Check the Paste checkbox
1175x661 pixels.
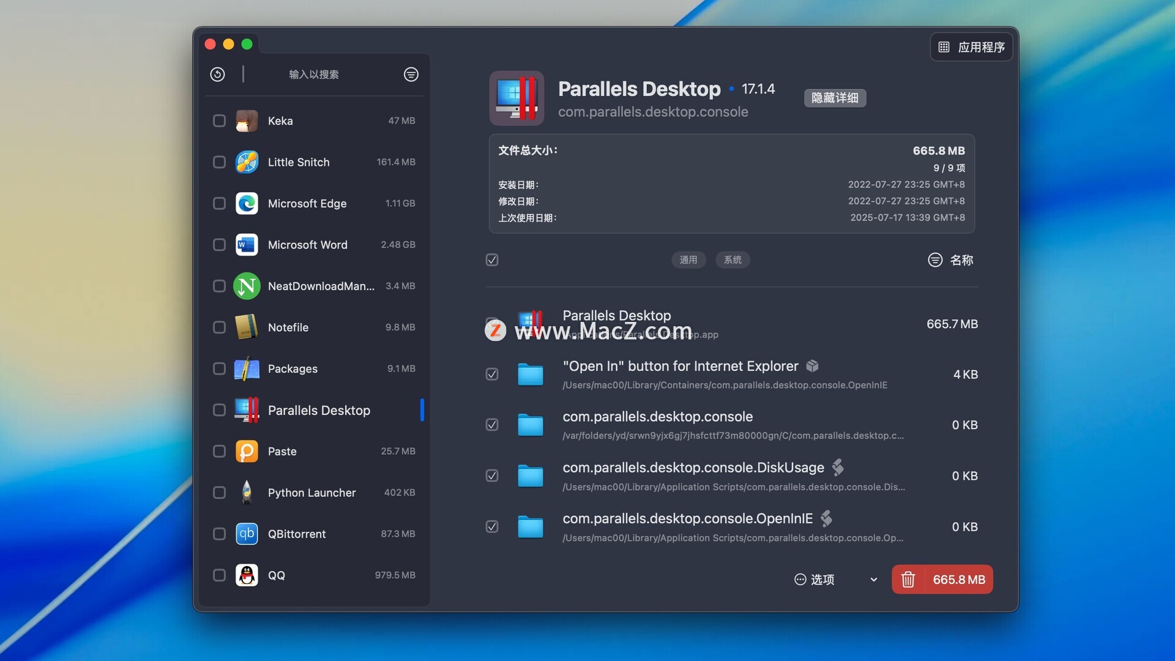pos(219,452)
